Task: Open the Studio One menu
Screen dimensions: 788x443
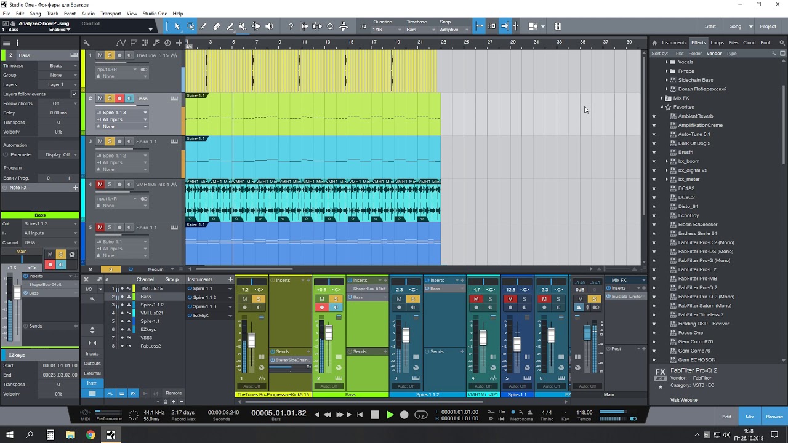Action: (x=155, y=14)
